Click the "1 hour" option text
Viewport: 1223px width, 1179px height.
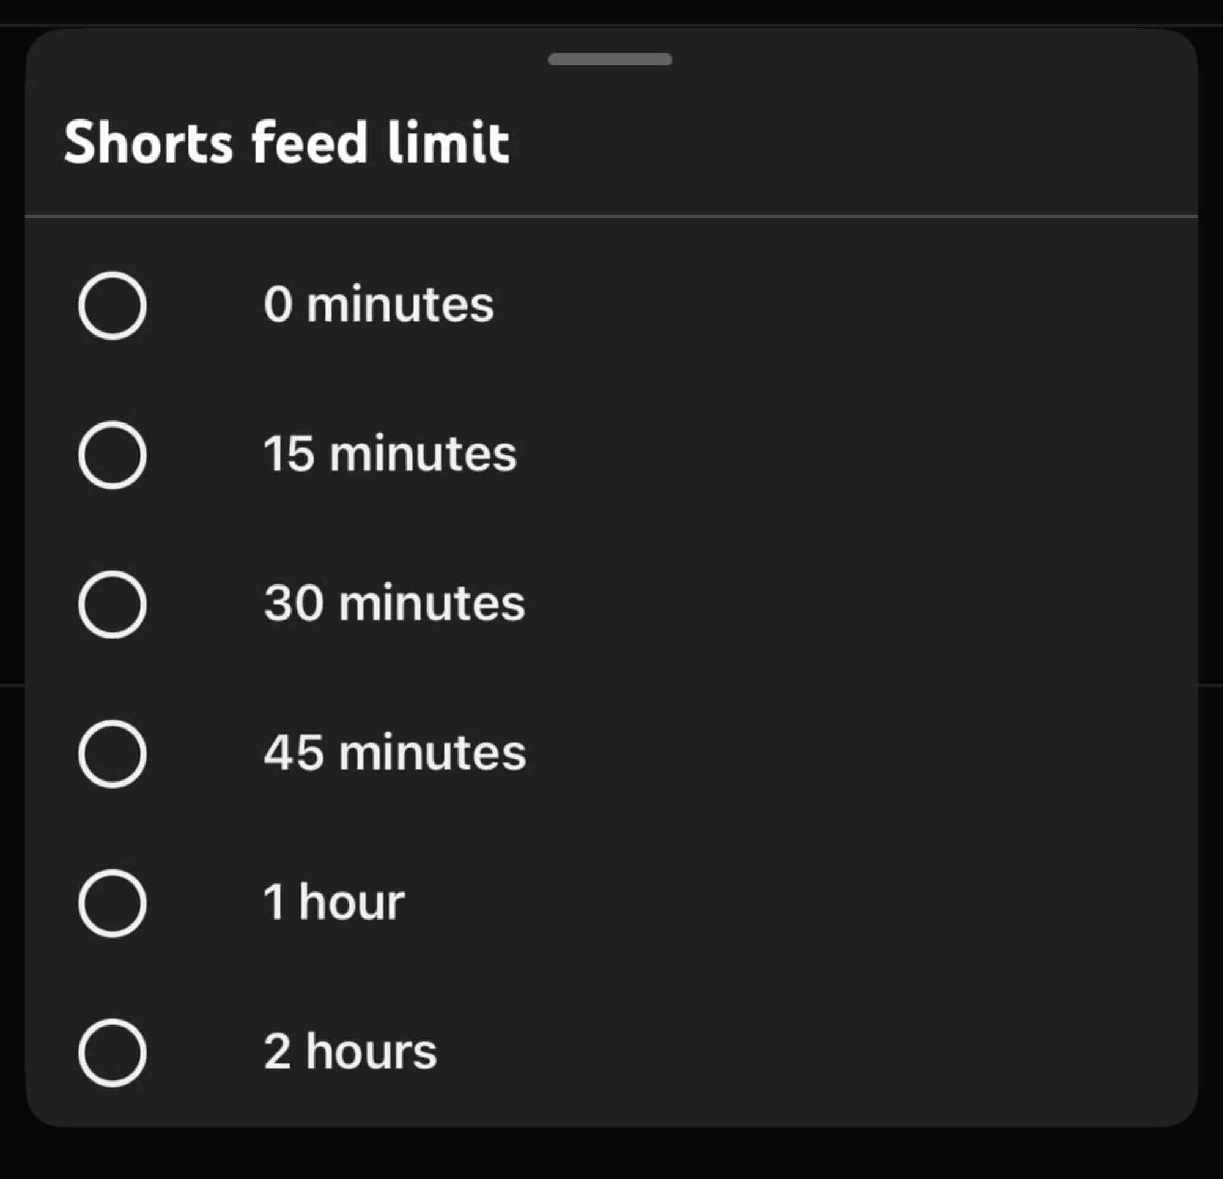click(334, 902)
